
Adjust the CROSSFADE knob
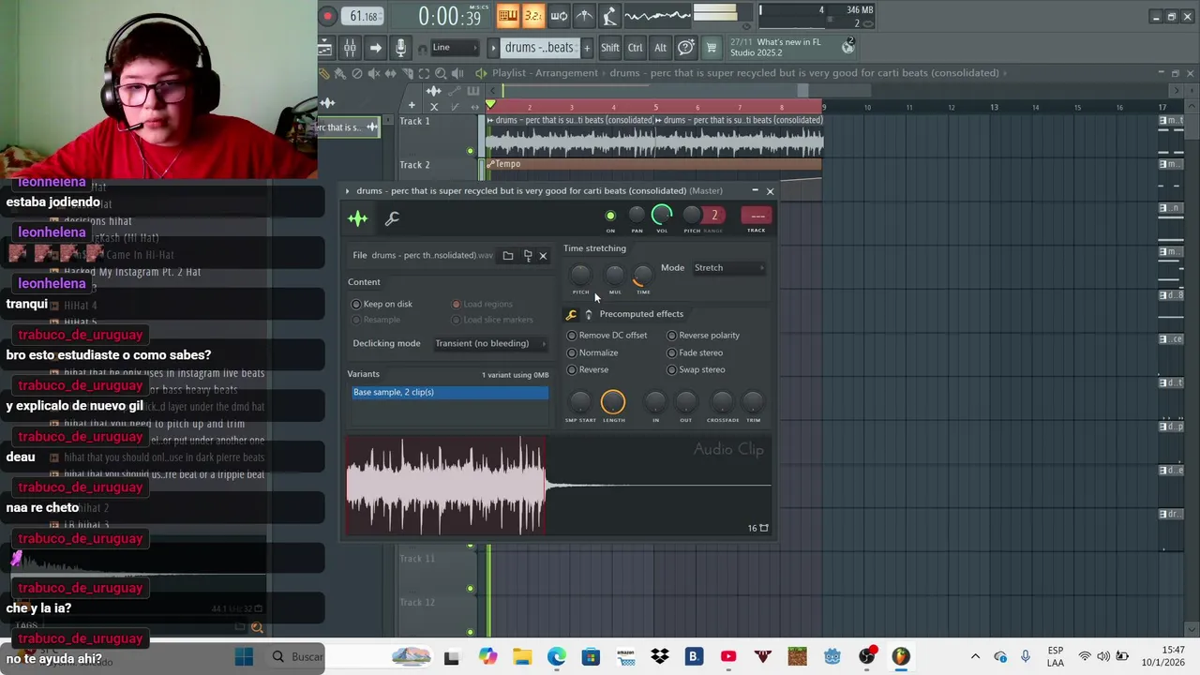click(x=722, y=402)
